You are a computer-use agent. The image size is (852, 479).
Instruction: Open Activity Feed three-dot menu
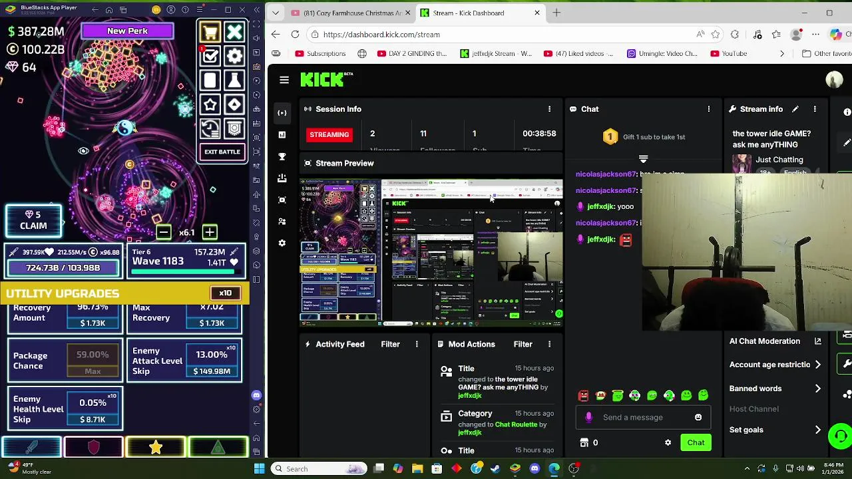(x=417, y=344)
